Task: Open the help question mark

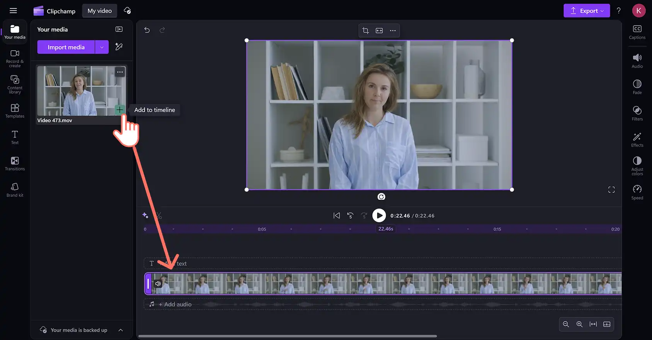Action: click(x=619, y=11)
